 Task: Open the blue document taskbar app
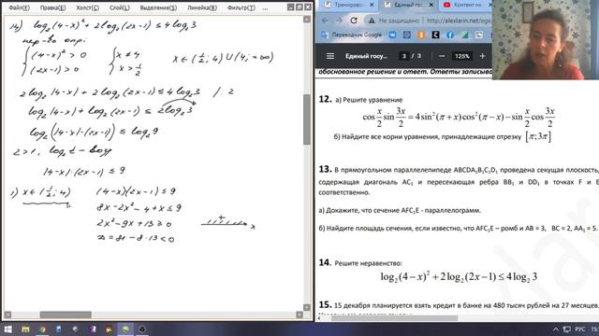coord(59,329)
